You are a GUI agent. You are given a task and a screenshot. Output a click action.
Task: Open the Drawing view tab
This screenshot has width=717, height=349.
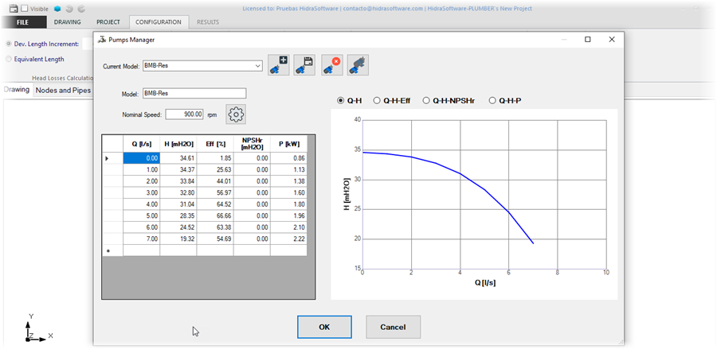(17, 90)
